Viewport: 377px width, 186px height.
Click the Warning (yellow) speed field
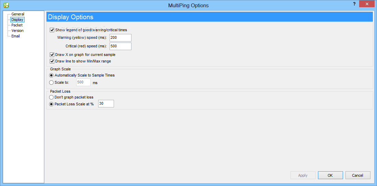121,38
